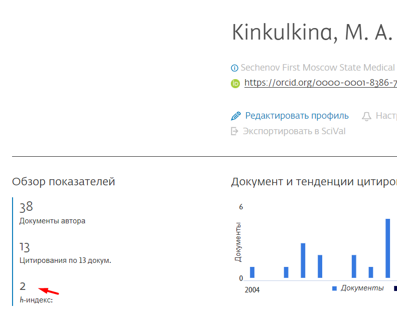Click the Документ и тенденции цитирования heading
Screen dimensions: 397x333
click(314, 182)
